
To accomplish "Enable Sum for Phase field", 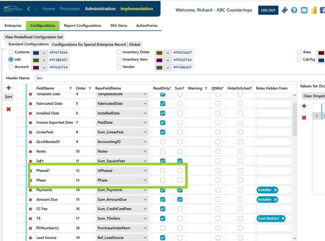I will click(180, 180).
